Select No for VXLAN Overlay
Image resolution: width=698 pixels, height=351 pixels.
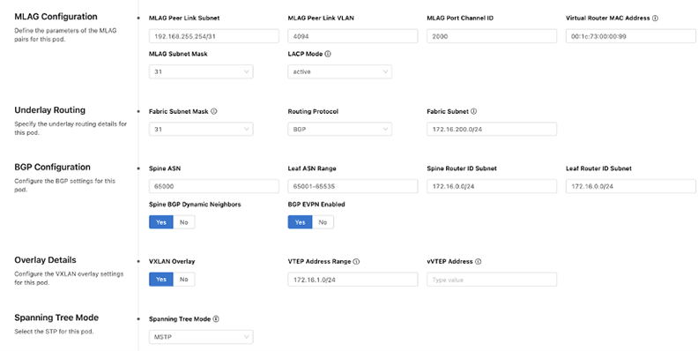pyautogui.click(x=184, y=280)
